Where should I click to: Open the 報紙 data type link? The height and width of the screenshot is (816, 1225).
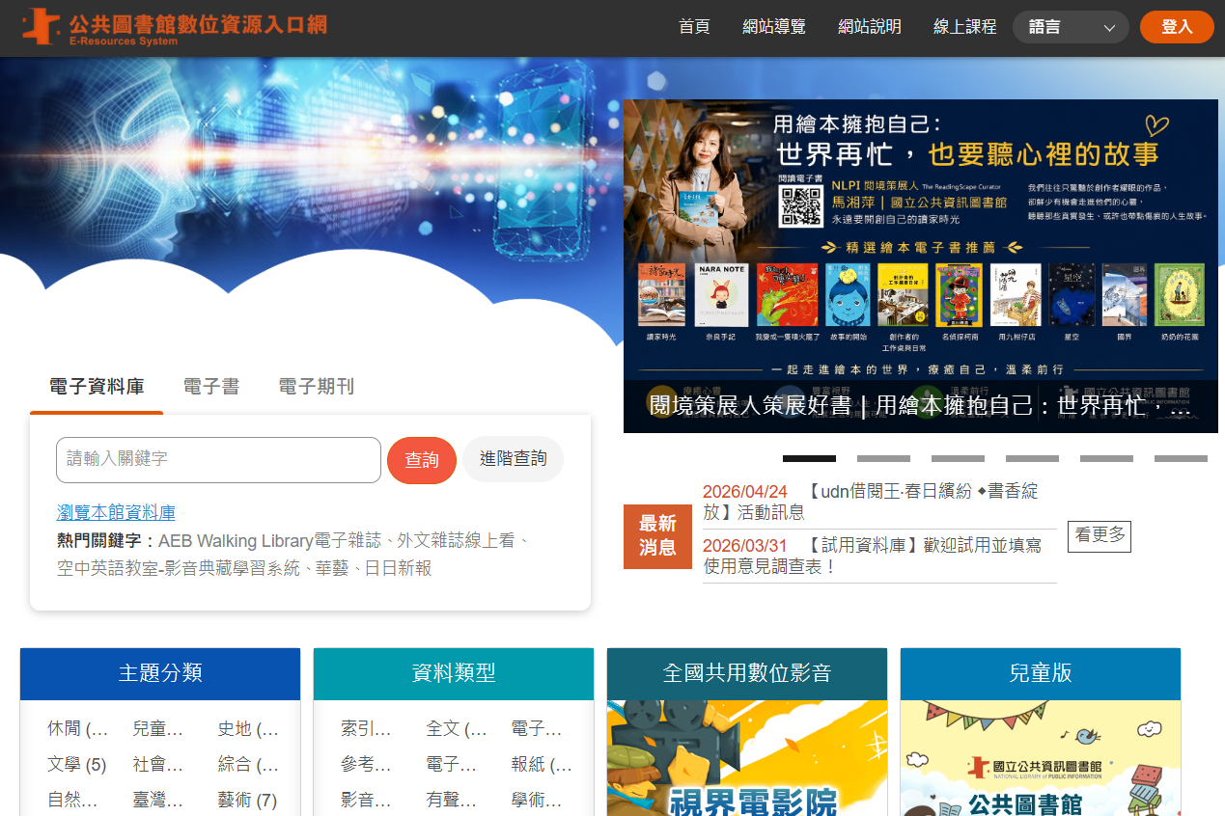pyautogui.click(x=542, y=765)
